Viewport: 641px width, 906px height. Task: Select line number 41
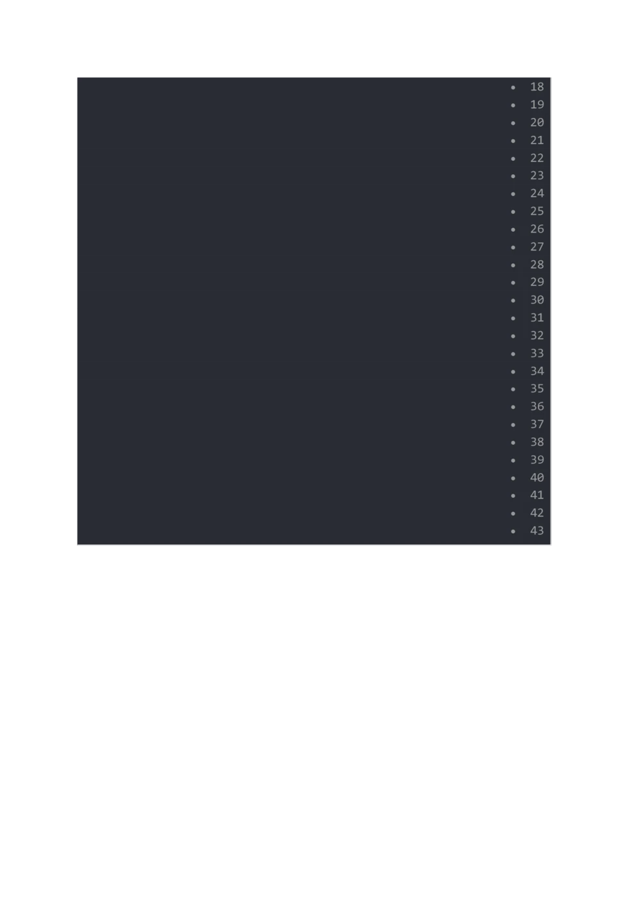pyautogui.click(x=537, y=495)
